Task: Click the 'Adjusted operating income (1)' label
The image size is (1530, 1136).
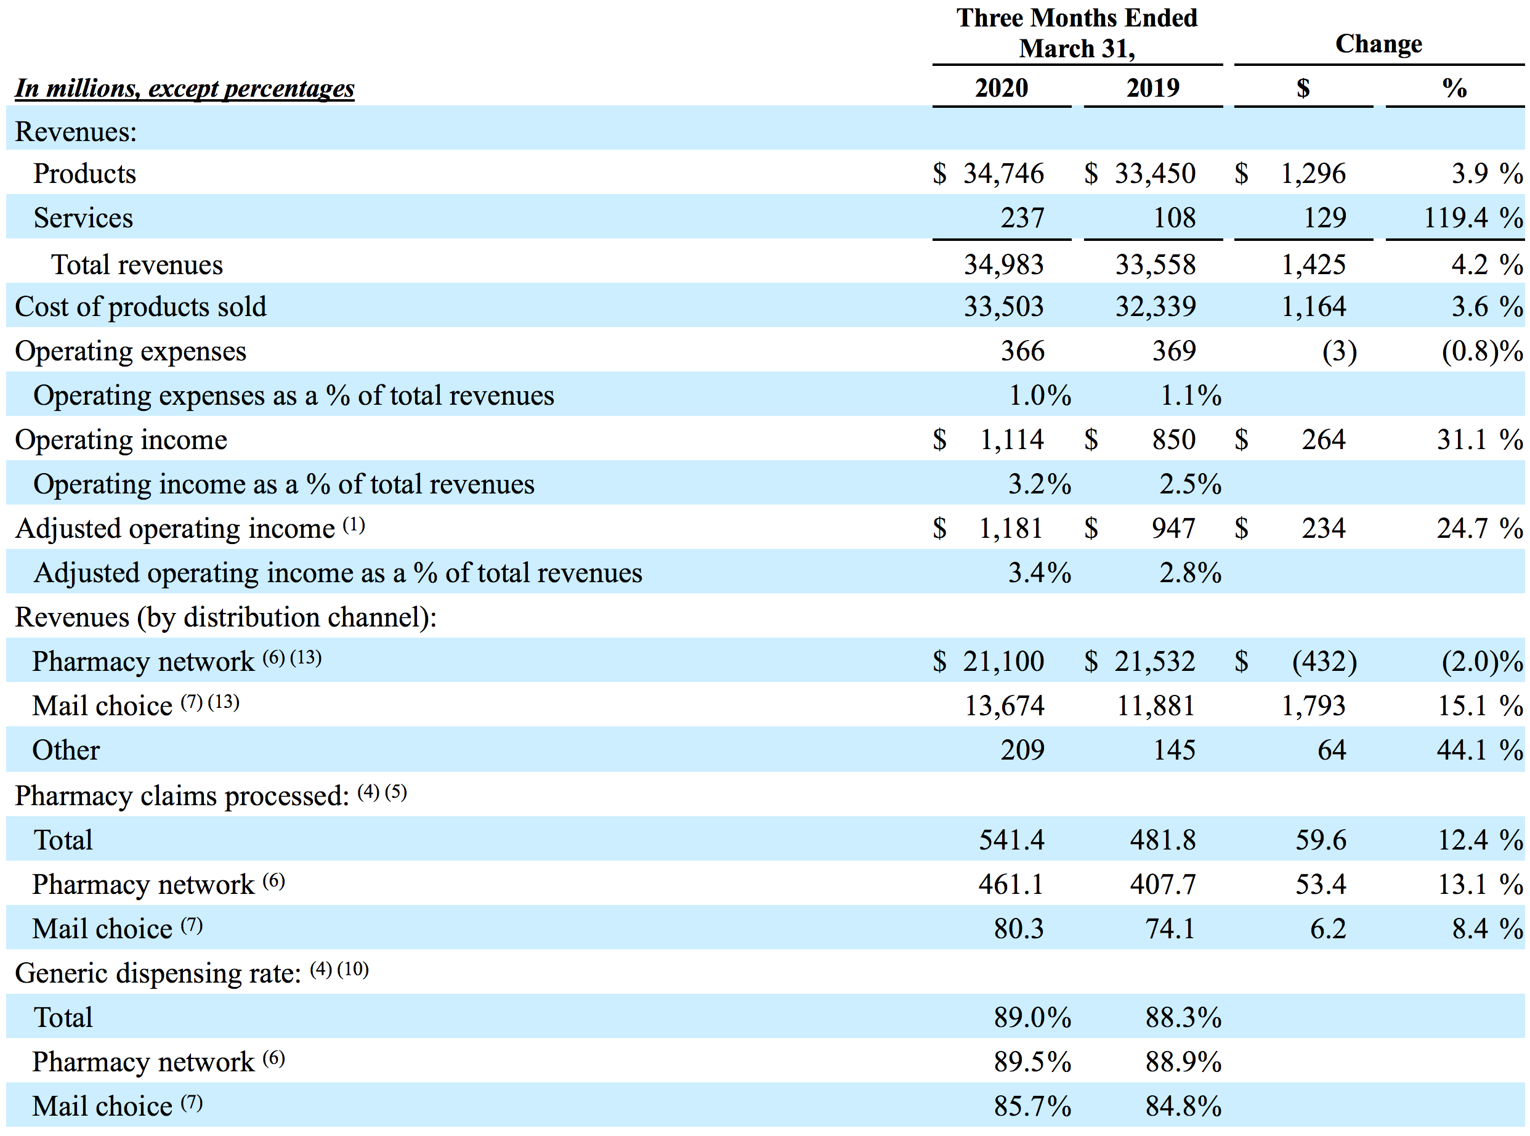Action: (x=190, y=528)
